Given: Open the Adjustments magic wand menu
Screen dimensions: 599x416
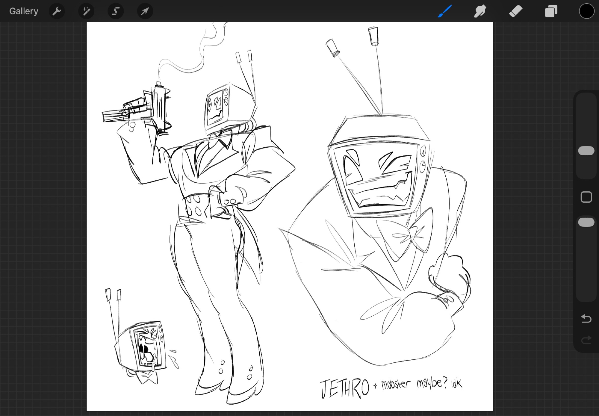Looking at the screenshot, I should [86, 11].
